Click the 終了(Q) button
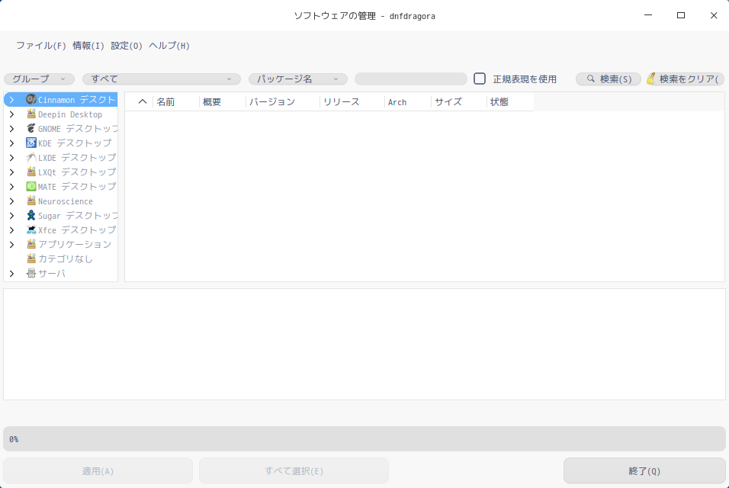 (x=644, y=470)
